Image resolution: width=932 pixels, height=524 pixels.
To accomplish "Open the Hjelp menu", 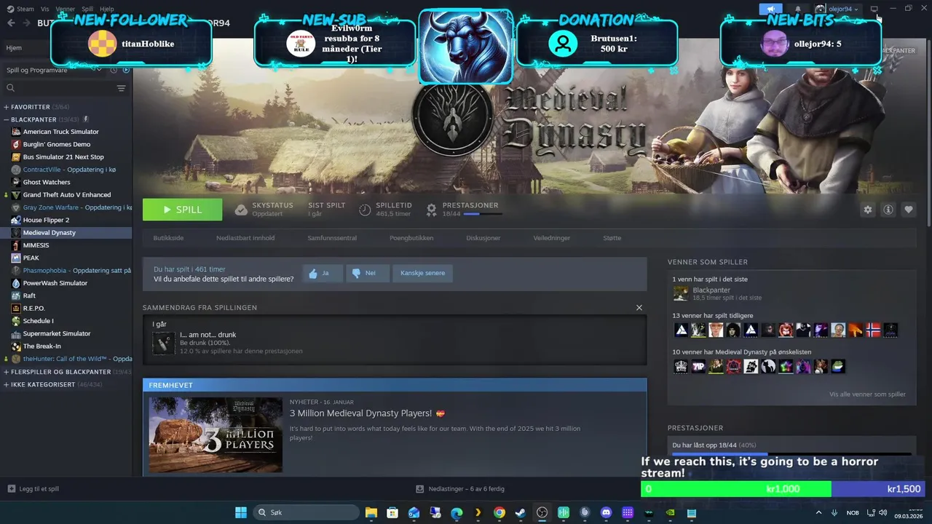I will (x=107, y=9).
